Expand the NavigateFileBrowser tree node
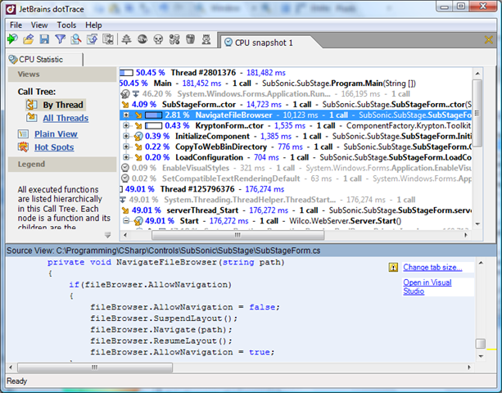Viewport: 502px width, 393px height. [126, 115]
